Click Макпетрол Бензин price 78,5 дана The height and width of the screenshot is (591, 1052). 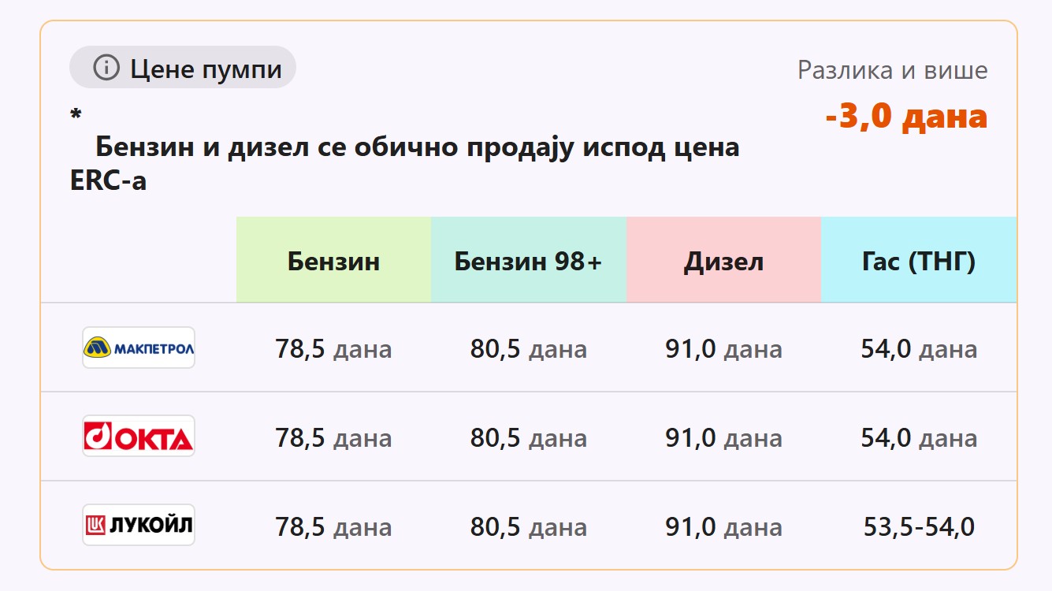333,348
